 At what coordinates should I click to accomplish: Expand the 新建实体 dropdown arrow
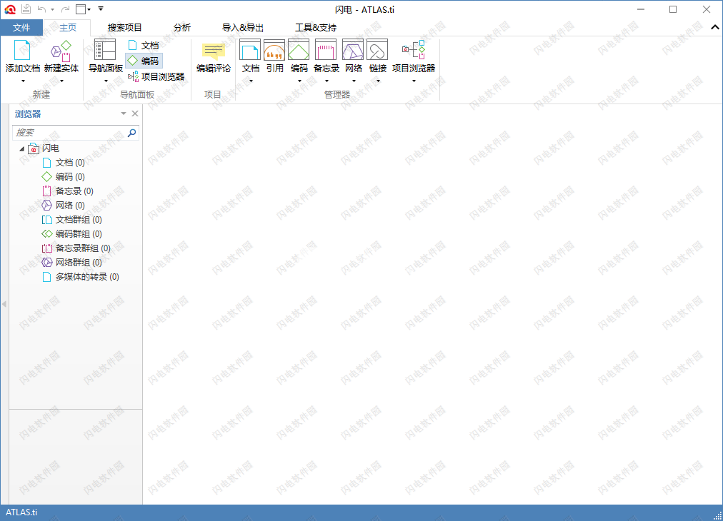[x=61, y=81]
